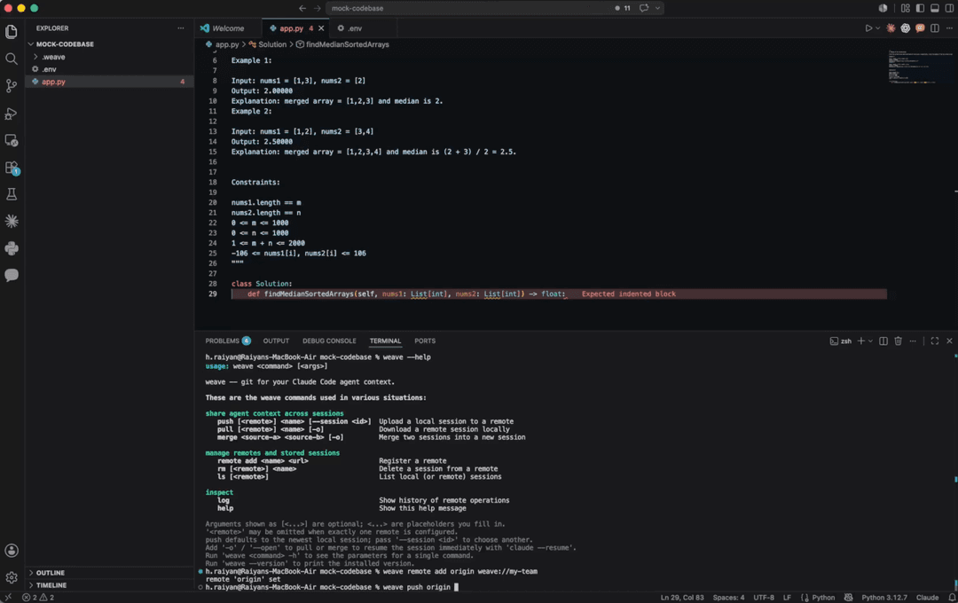Open the Accounts menu
This screenshot has width=958, height=603.
coord(12,551)
